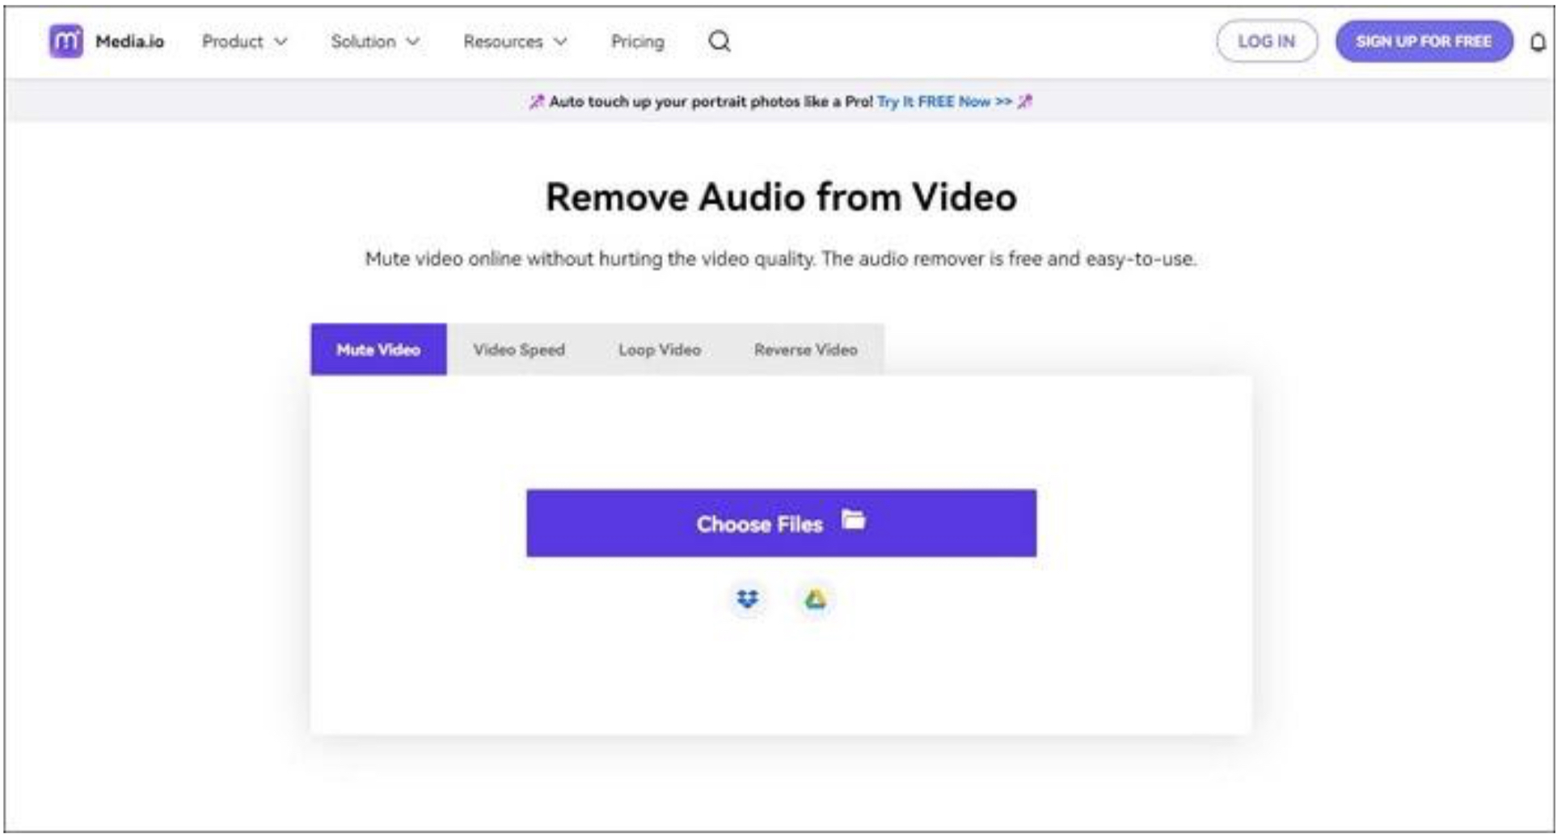Open notifications via the bell icon

[1537, 42]
